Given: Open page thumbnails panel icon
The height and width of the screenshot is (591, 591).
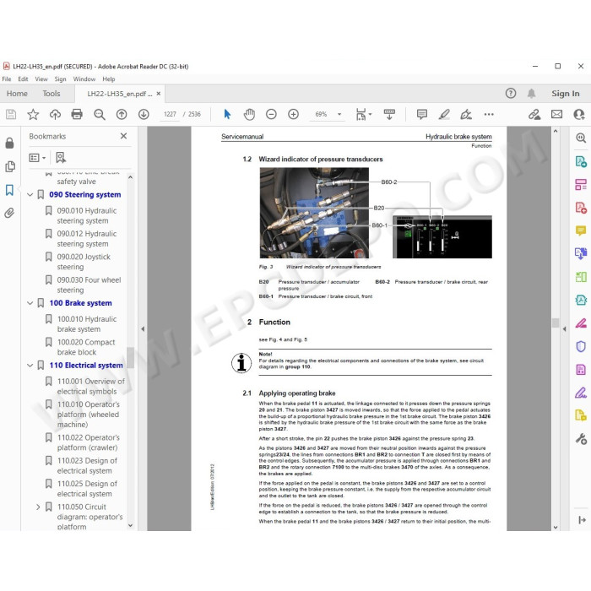Looking at the screenshot, I should pyautogui.click(x=10, y=166).
